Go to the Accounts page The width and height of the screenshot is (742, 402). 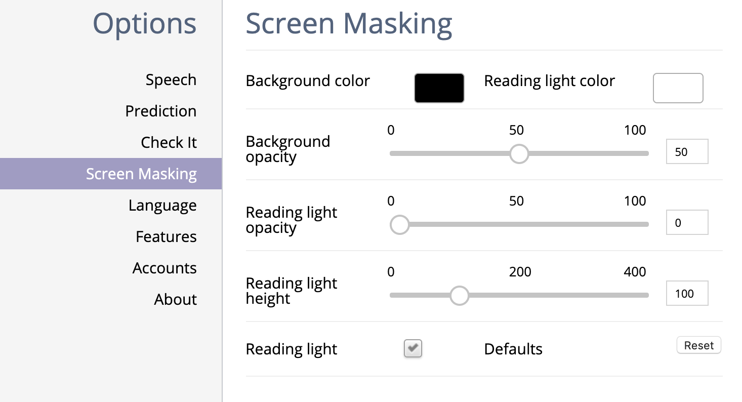coord(164,268)
